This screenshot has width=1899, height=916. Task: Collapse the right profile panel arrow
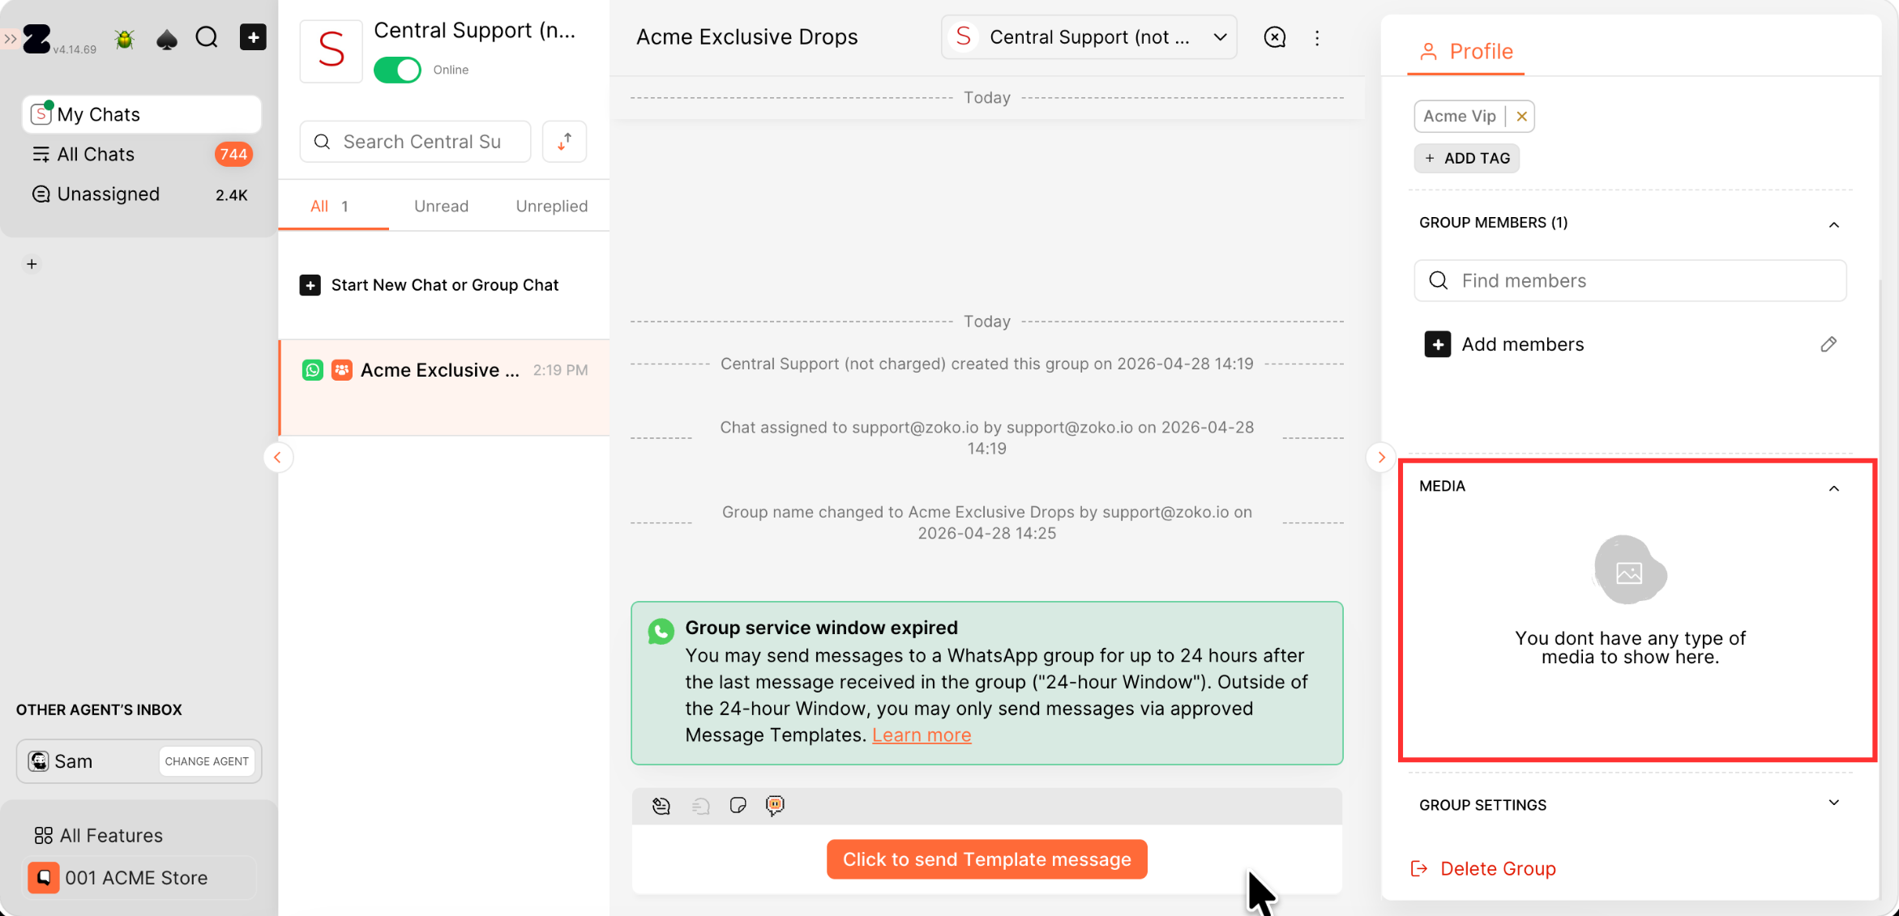[x=1381, y=458]
